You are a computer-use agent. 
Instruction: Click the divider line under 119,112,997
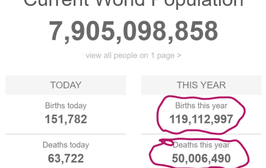(201, 134)
